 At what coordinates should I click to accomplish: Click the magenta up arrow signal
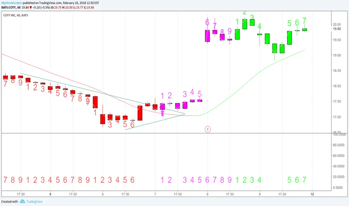point(162,113)
